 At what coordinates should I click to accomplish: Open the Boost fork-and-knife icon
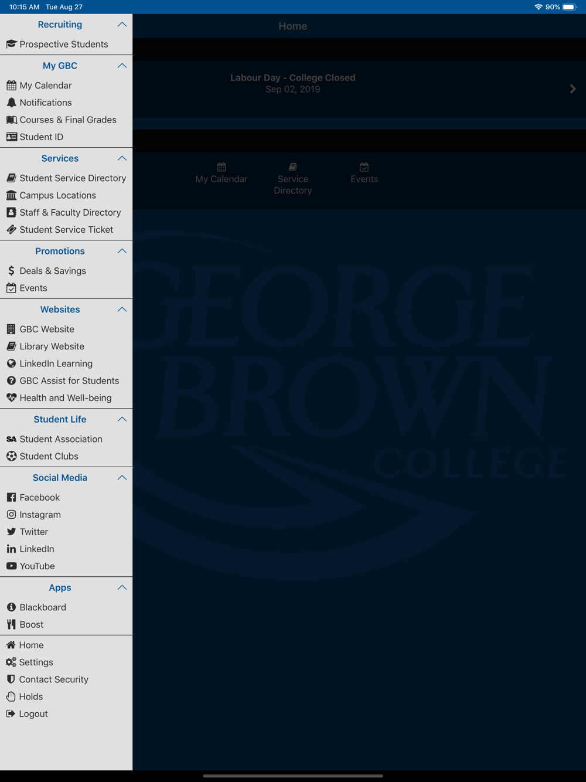coord(11,624)
